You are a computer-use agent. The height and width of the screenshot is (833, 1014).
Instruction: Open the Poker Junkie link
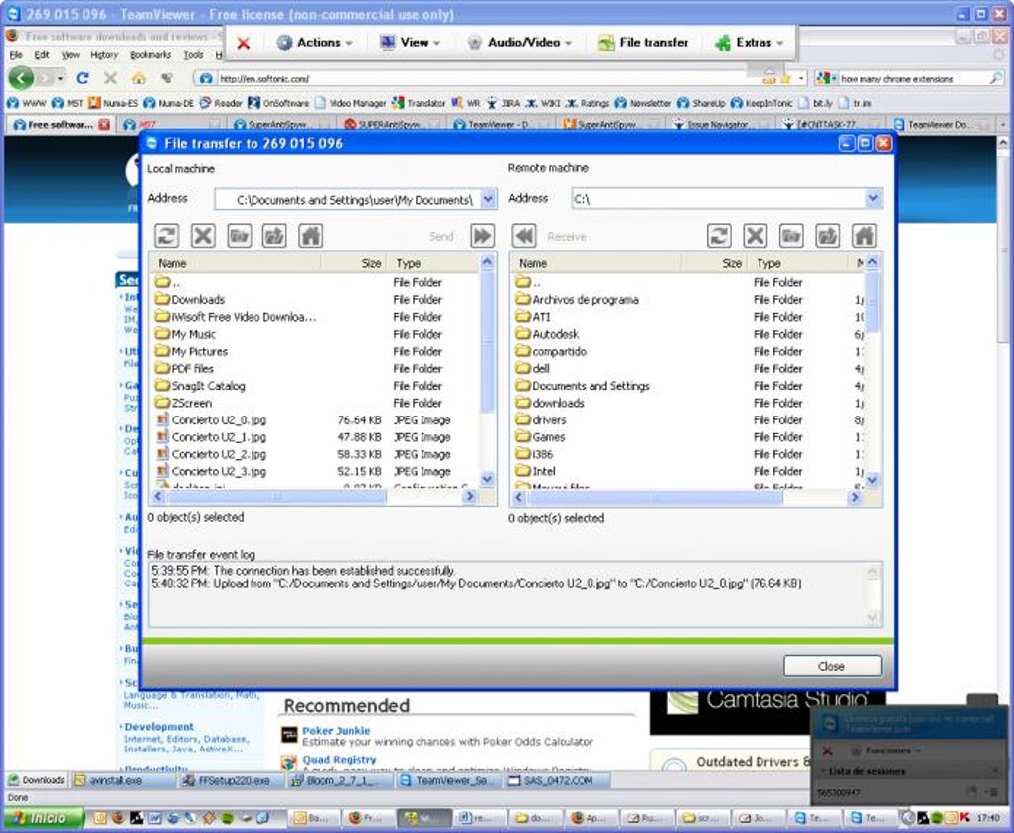(x=336, y=731)
